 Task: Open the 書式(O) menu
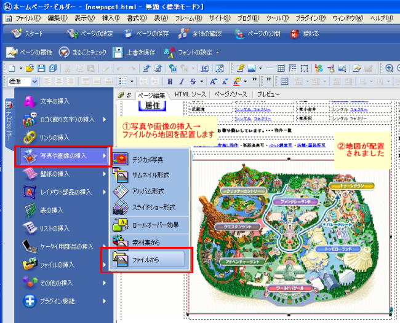click(137, 18)
